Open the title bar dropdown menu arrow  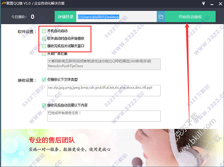[x=203, y=3]
